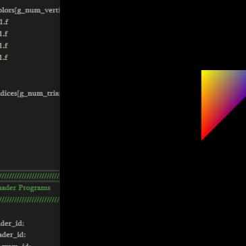Screen dimensions: 246x246
Task: Click the yellow corner of the rendered triangle
Action: 205,73
